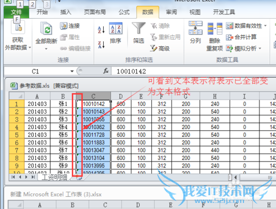The height and width of the screenshot is (209, 276).
Task: Select column D header in 新建 Microsoft Excel workbook
Action: 138,205
